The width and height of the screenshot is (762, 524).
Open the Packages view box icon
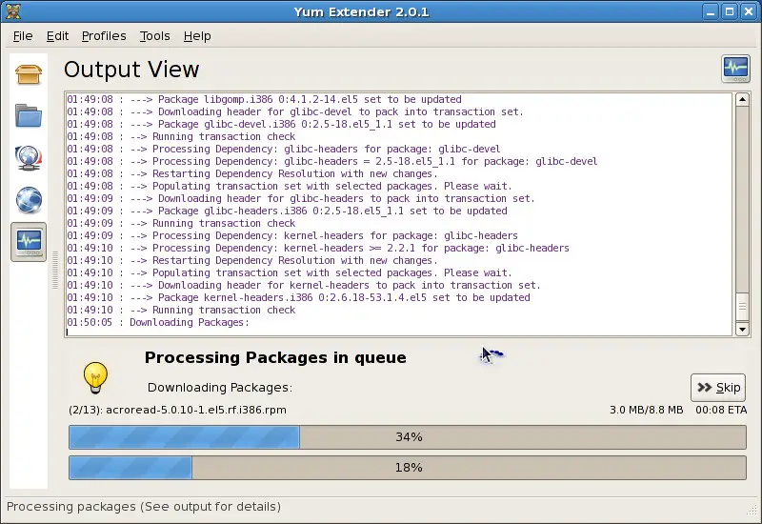[x=29, y=74]
